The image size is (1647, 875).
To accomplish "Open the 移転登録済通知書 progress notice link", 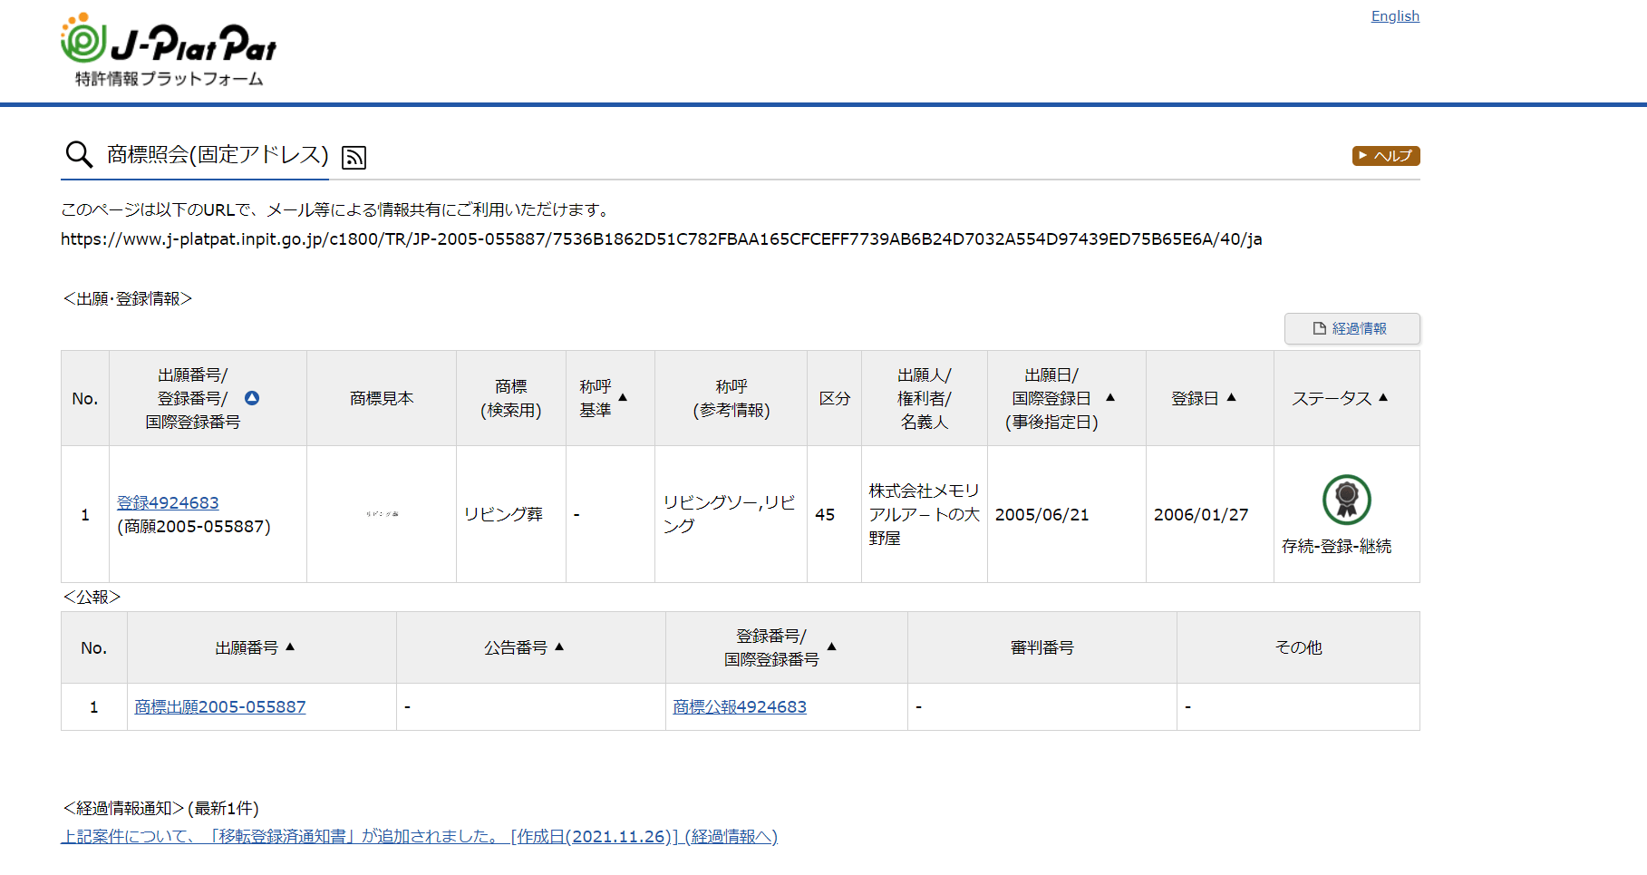I will 419,836.
